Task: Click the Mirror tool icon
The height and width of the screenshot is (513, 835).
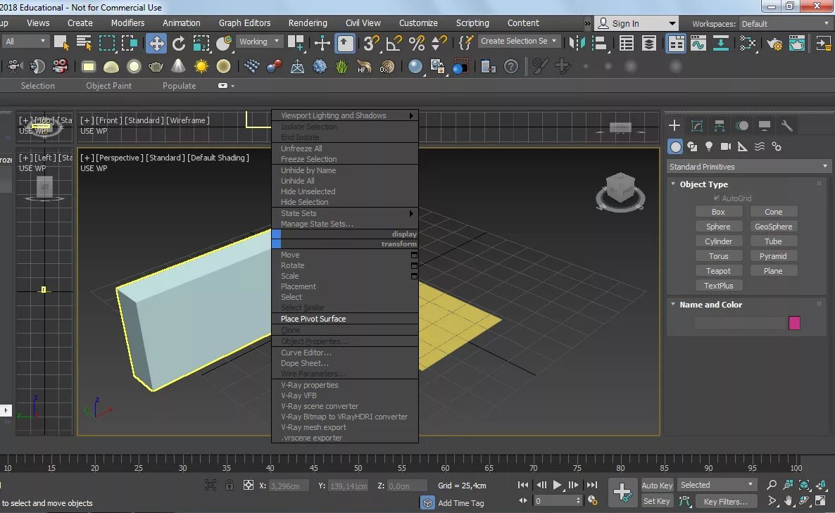Action: 577,44
